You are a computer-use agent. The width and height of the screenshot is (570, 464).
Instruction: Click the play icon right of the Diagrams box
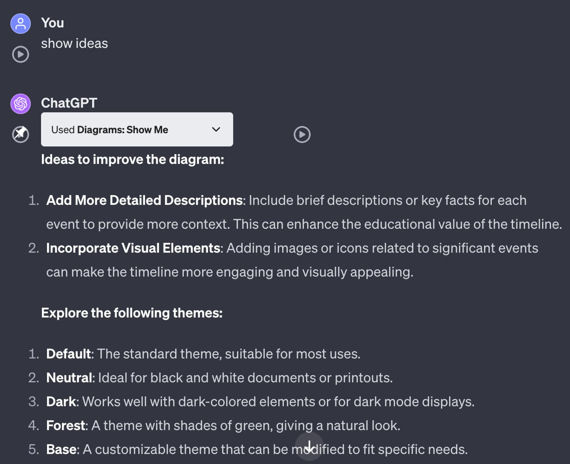302,134
